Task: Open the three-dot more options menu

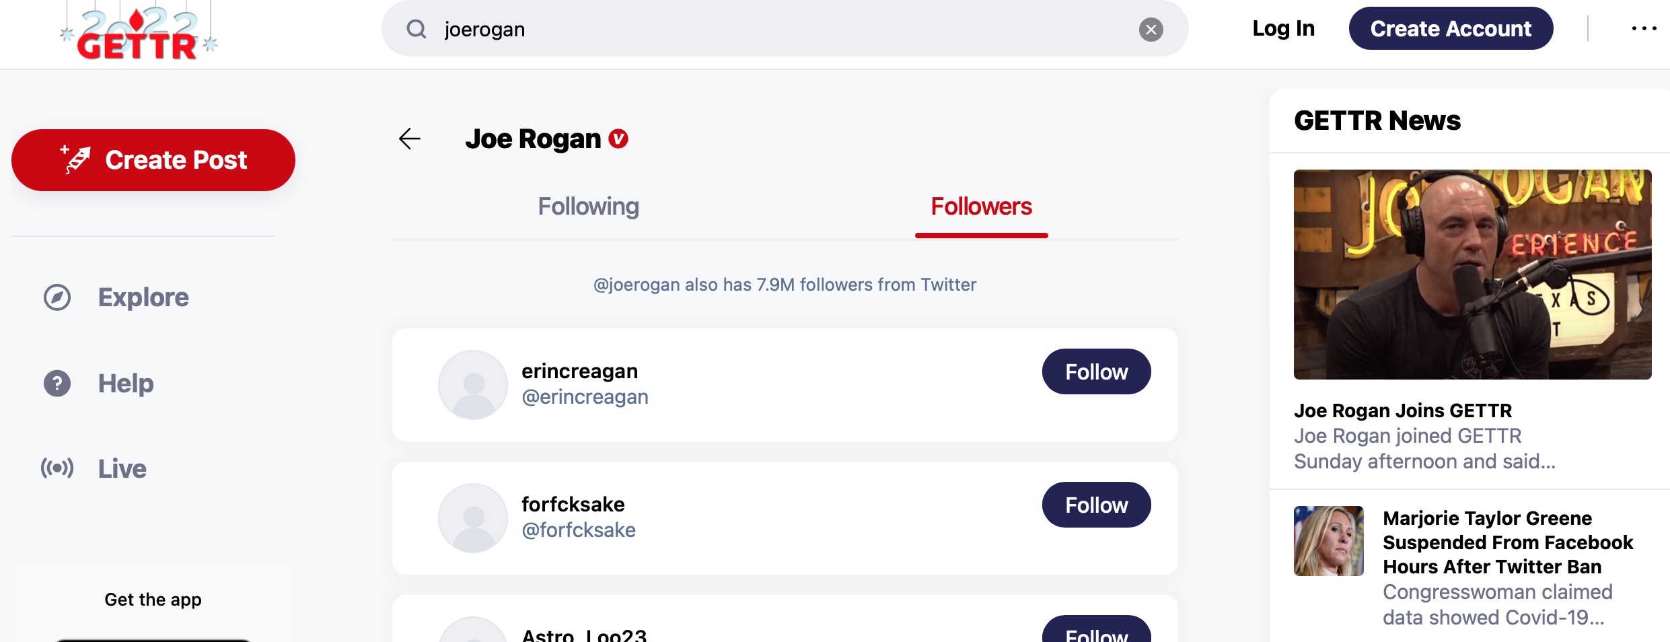Action: point(1644,28)
